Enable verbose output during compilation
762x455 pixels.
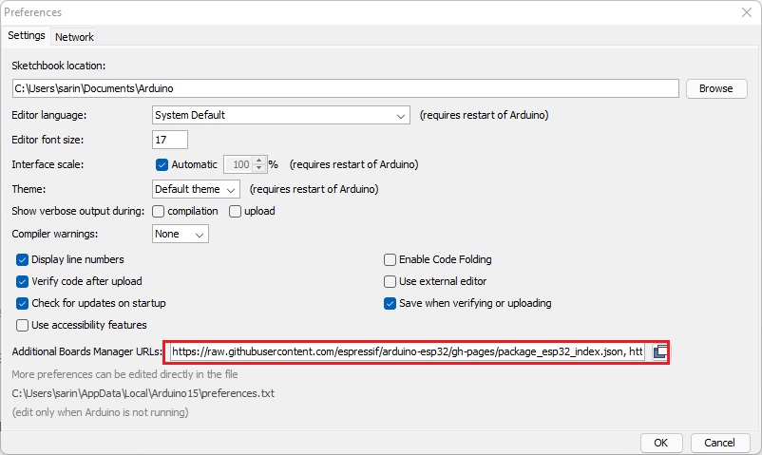[159, 211]
